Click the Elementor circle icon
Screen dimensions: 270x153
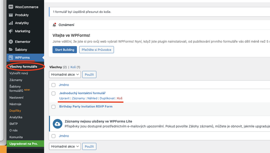click(x=11, y=42)
